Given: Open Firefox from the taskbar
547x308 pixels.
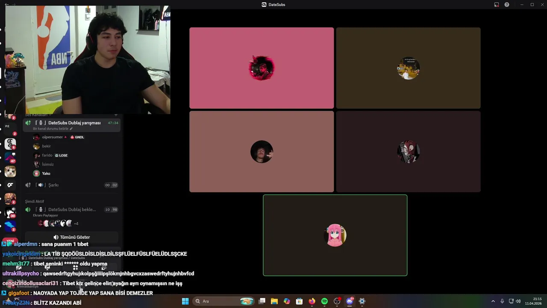Looking at the screenshot, I should [x=312, y=301].
